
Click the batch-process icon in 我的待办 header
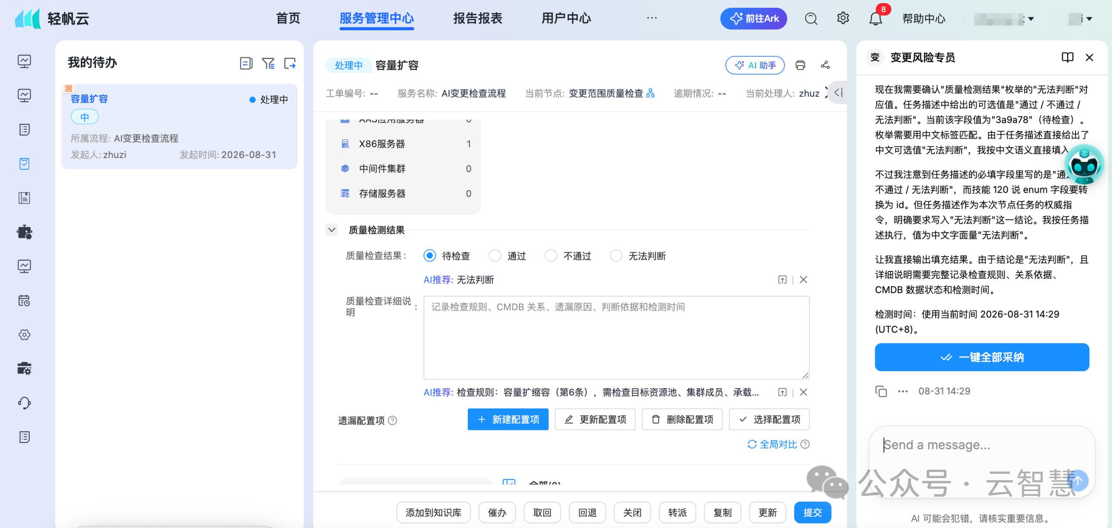point(246,63)
